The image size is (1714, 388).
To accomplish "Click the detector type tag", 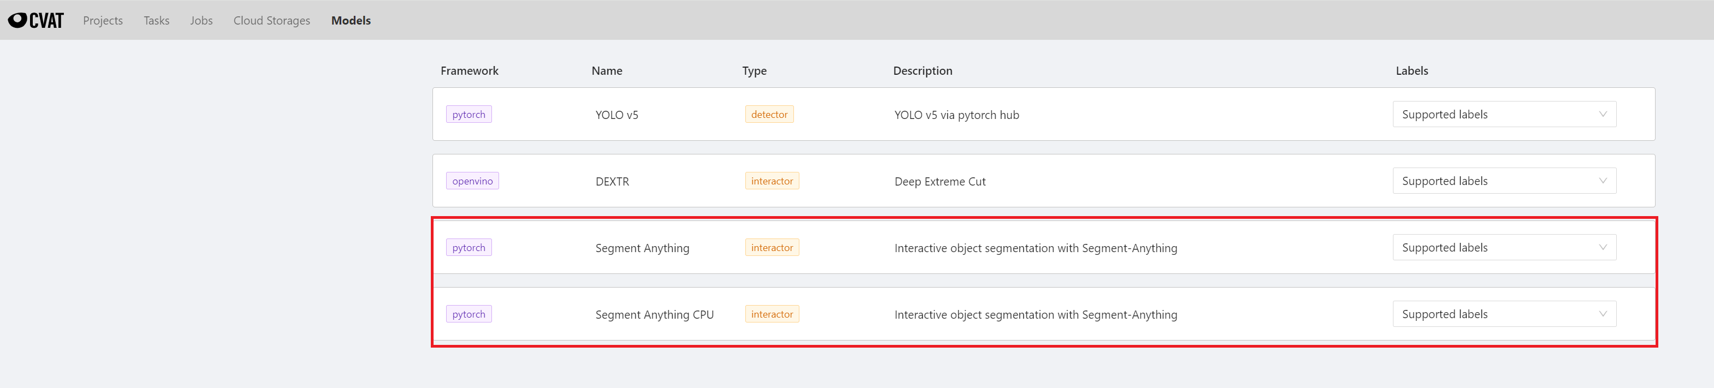I will click(769, 115).
